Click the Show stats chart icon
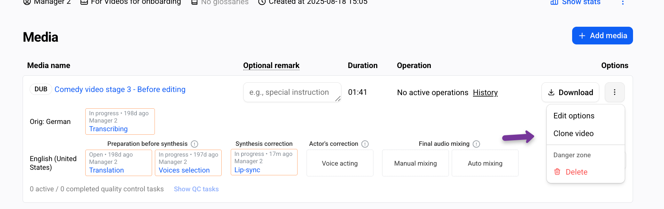The width and height of the screenshot is (664, 209). [x=554, y=2]
